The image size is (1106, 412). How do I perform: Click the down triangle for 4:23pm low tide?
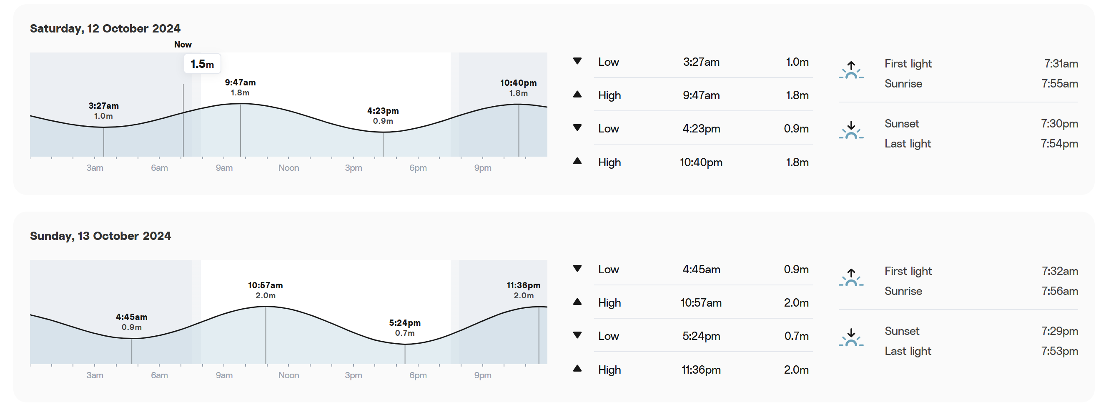pyautogui.click(x=577, y=128)
